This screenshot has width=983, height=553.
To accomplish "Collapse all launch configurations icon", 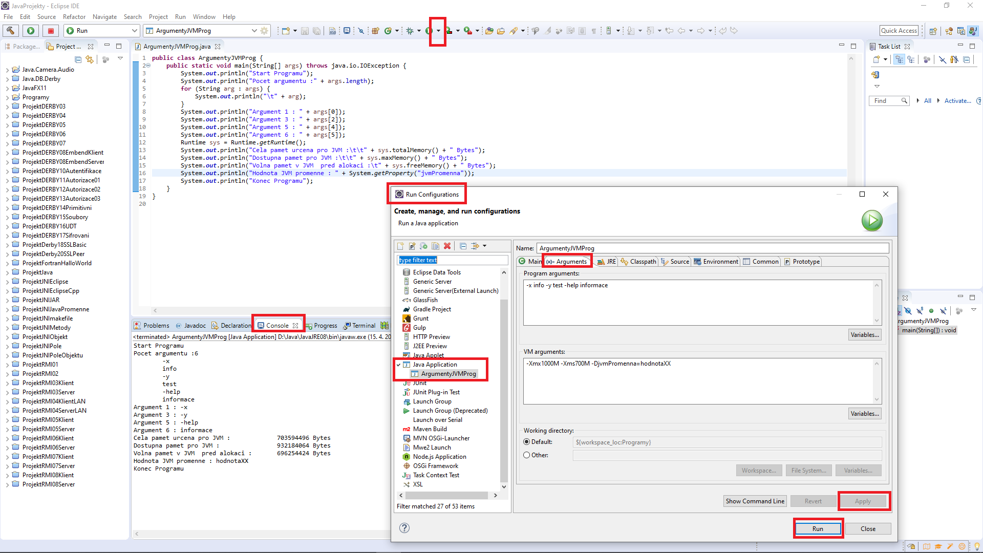I will coord(463,246).
